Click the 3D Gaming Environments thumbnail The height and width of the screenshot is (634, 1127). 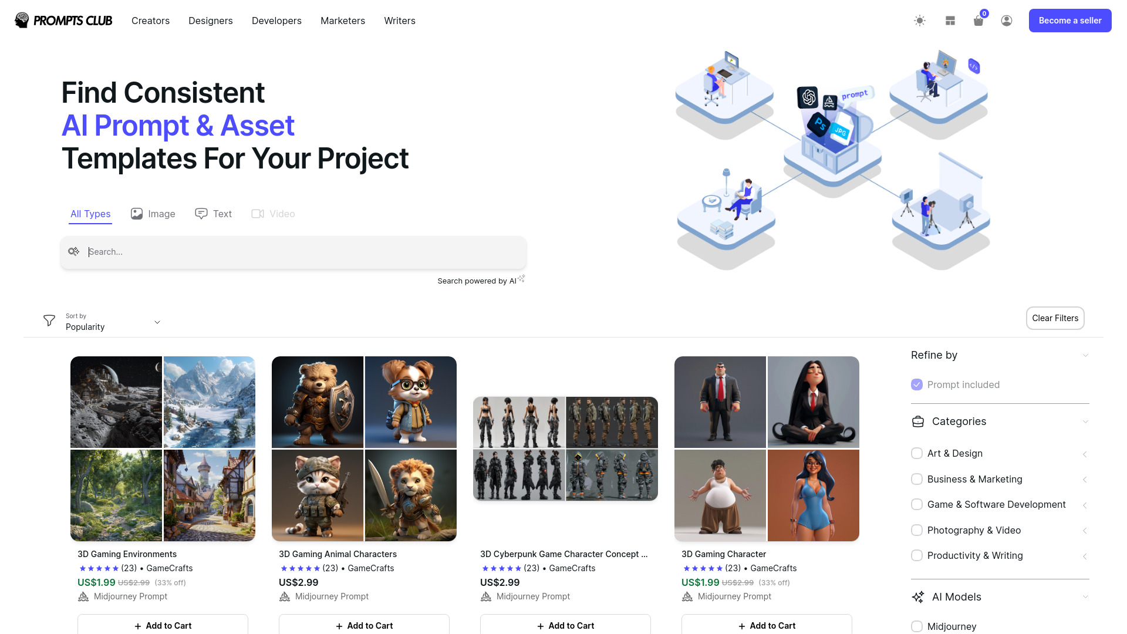pos(163,449)
